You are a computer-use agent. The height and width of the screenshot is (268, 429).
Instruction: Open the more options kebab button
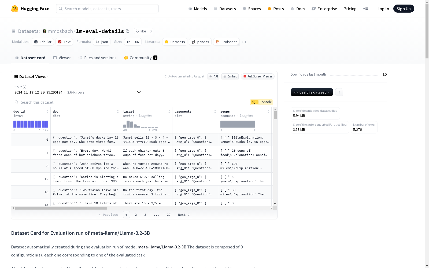click(339, 92)
